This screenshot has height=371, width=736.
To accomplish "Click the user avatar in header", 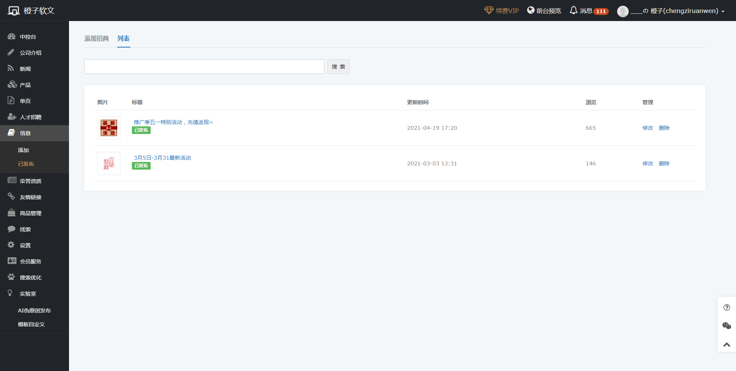I will point(623,11).
